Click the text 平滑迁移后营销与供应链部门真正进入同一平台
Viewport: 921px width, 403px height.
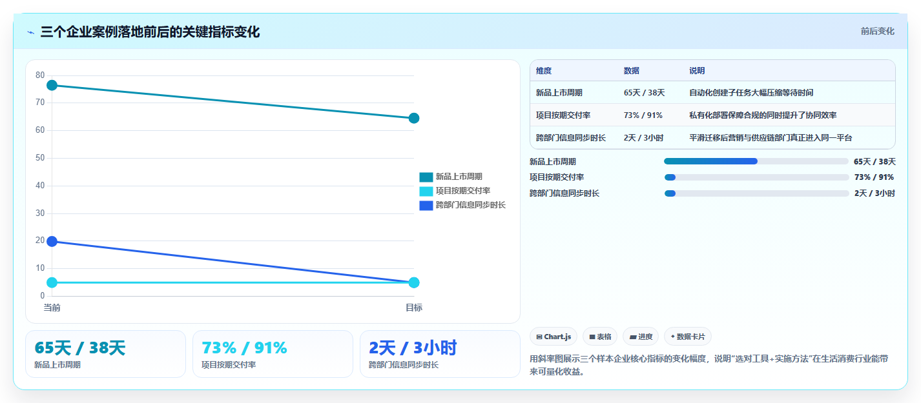point(771,138)
